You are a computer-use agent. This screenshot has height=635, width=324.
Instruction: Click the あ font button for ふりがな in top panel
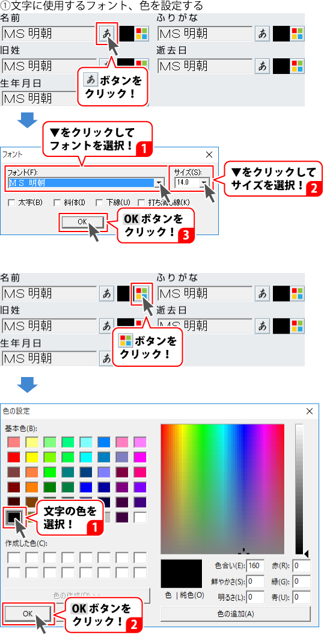pos(263,33)
